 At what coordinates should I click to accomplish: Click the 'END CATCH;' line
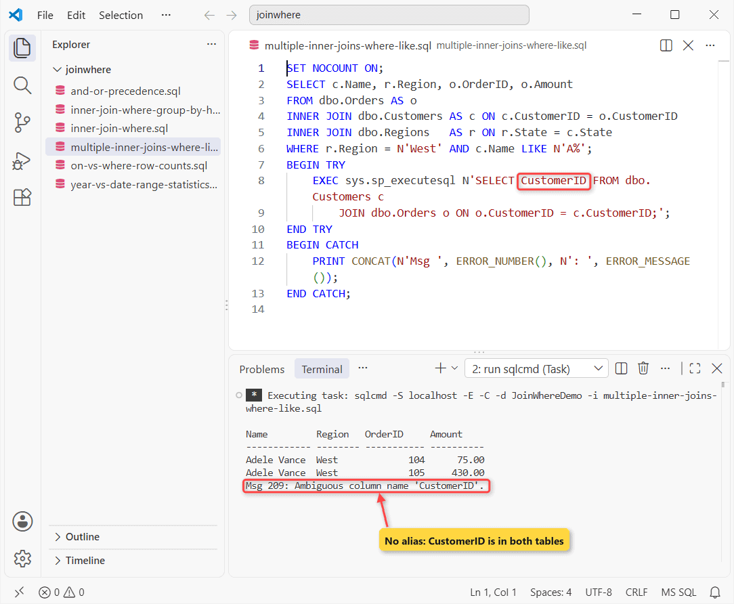pos(318,294)
